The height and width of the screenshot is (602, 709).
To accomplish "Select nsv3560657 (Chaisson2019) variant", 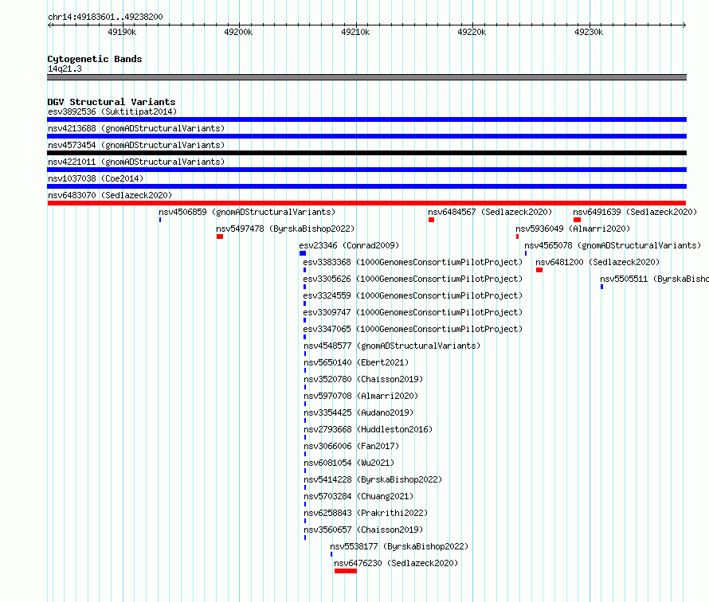I will pos(363,530).
